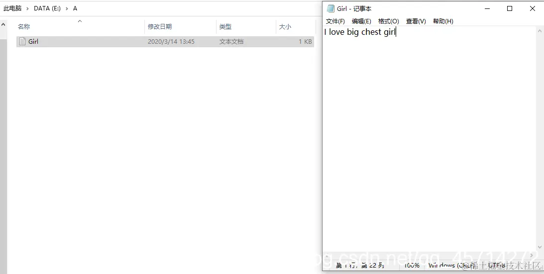
Task: Click DATA (E:) in the breadcrumb path
Action: coord(47,8)
